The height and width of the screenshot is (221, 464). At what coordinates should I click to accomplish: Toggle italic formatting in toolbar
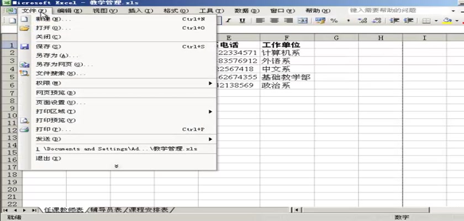pyautogui.click(x=229, y=20)
